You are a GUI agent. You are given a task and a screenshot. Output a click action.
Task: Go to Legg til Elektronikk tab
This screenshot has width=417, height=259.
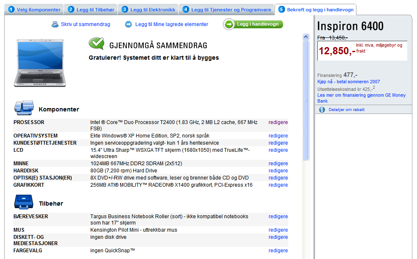click(x=148, y=10)
